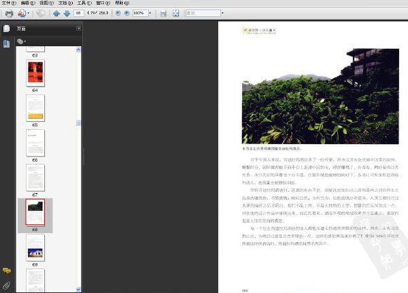Select page thumbnail 65

click(x=35, y=108)
